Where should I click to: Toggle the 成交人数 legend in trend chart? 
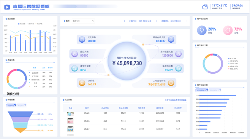click(x=39, y=24)
